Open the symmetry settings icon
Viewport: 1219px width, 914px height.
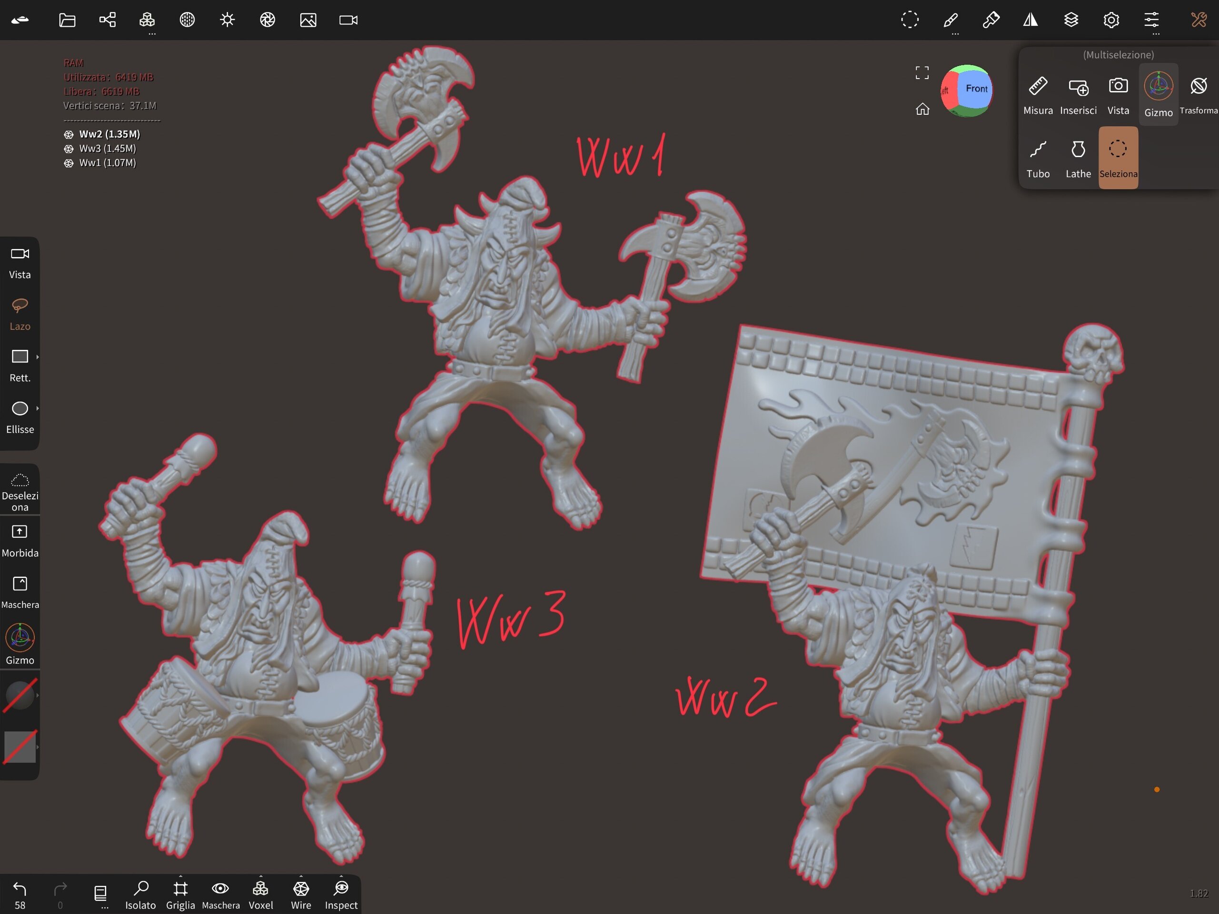pyautogui.click(x=1031, y=20)
